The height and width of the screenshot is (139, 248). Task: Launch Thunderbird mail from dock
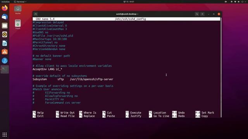pyautogui.click(x=5, y=17)
